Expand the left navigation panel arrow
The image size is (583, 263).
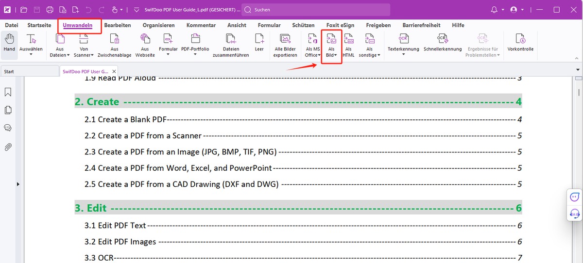pyautogui.click(x=18, y=184)
